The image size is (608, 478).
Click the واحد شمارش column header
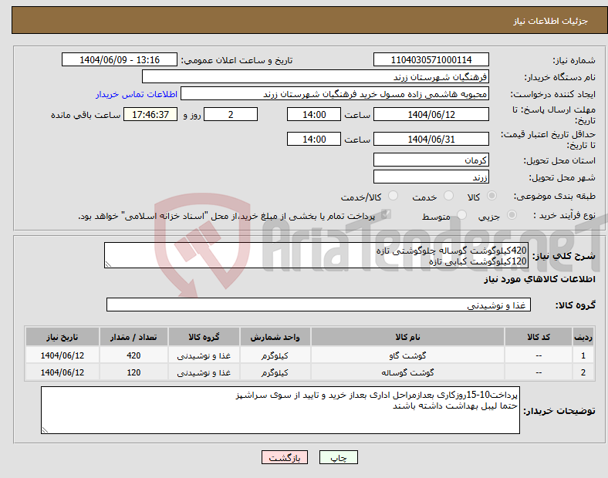point(275,337)
